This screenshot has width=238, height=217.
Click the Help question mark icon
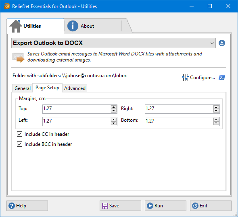coord(12,206)
